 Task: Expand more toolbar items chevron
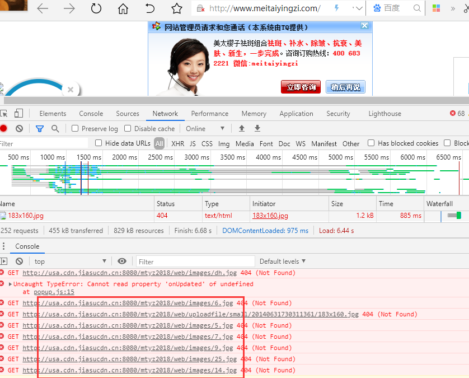point(453,8)
